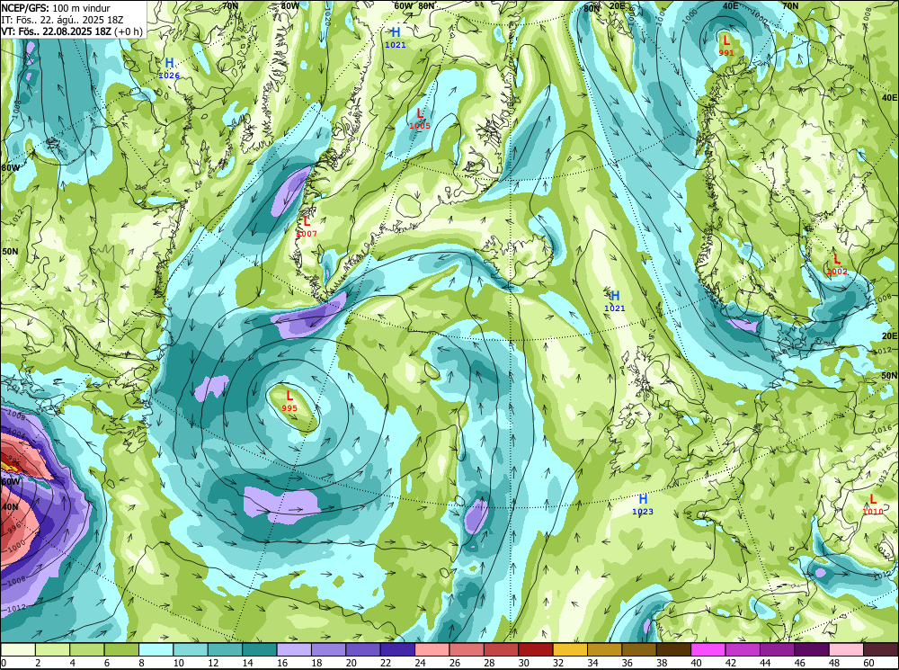Image resolution: width=899 pixels, height=670 pixels.
Task: Click the L 1005 low marker
Action: (x=420, y=118)
